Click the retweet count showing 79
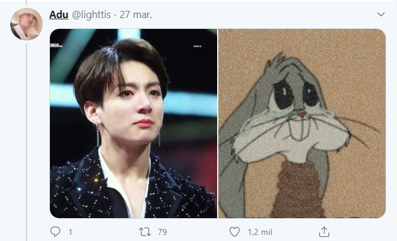The width and height of the screenshot is (397, 241). tap(161, 231)
